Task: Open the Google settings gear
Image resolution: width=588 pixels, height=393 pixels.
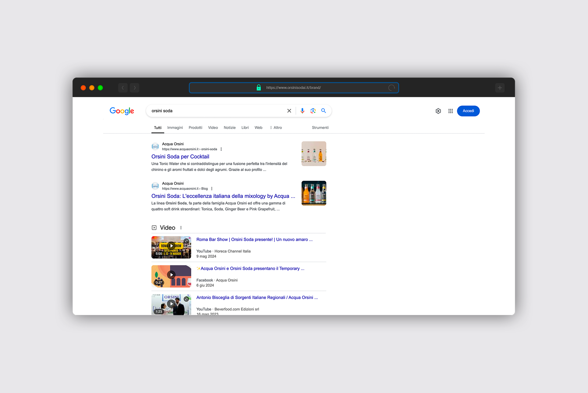Action: tap(438, 111)
